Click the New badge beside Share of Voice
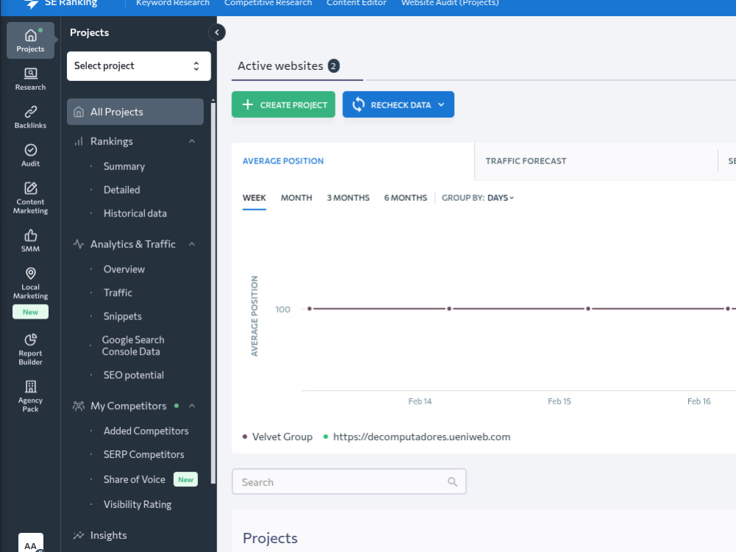This screenshot has width=736, height=552. point(185,479)
